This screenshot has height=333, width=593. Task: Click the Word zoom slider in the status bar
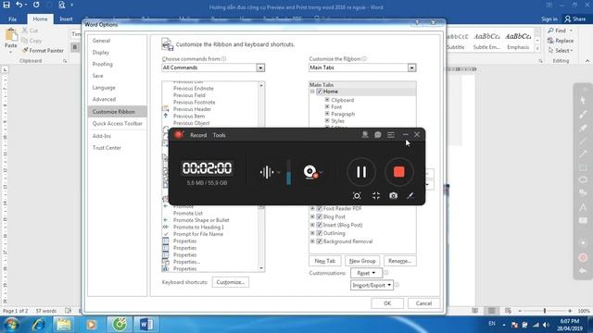(x=545, y=311)
